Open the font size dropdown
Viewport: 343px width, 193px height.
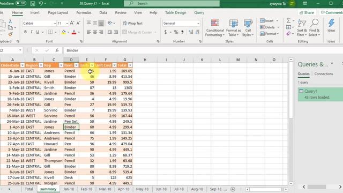tap(67, 23)
